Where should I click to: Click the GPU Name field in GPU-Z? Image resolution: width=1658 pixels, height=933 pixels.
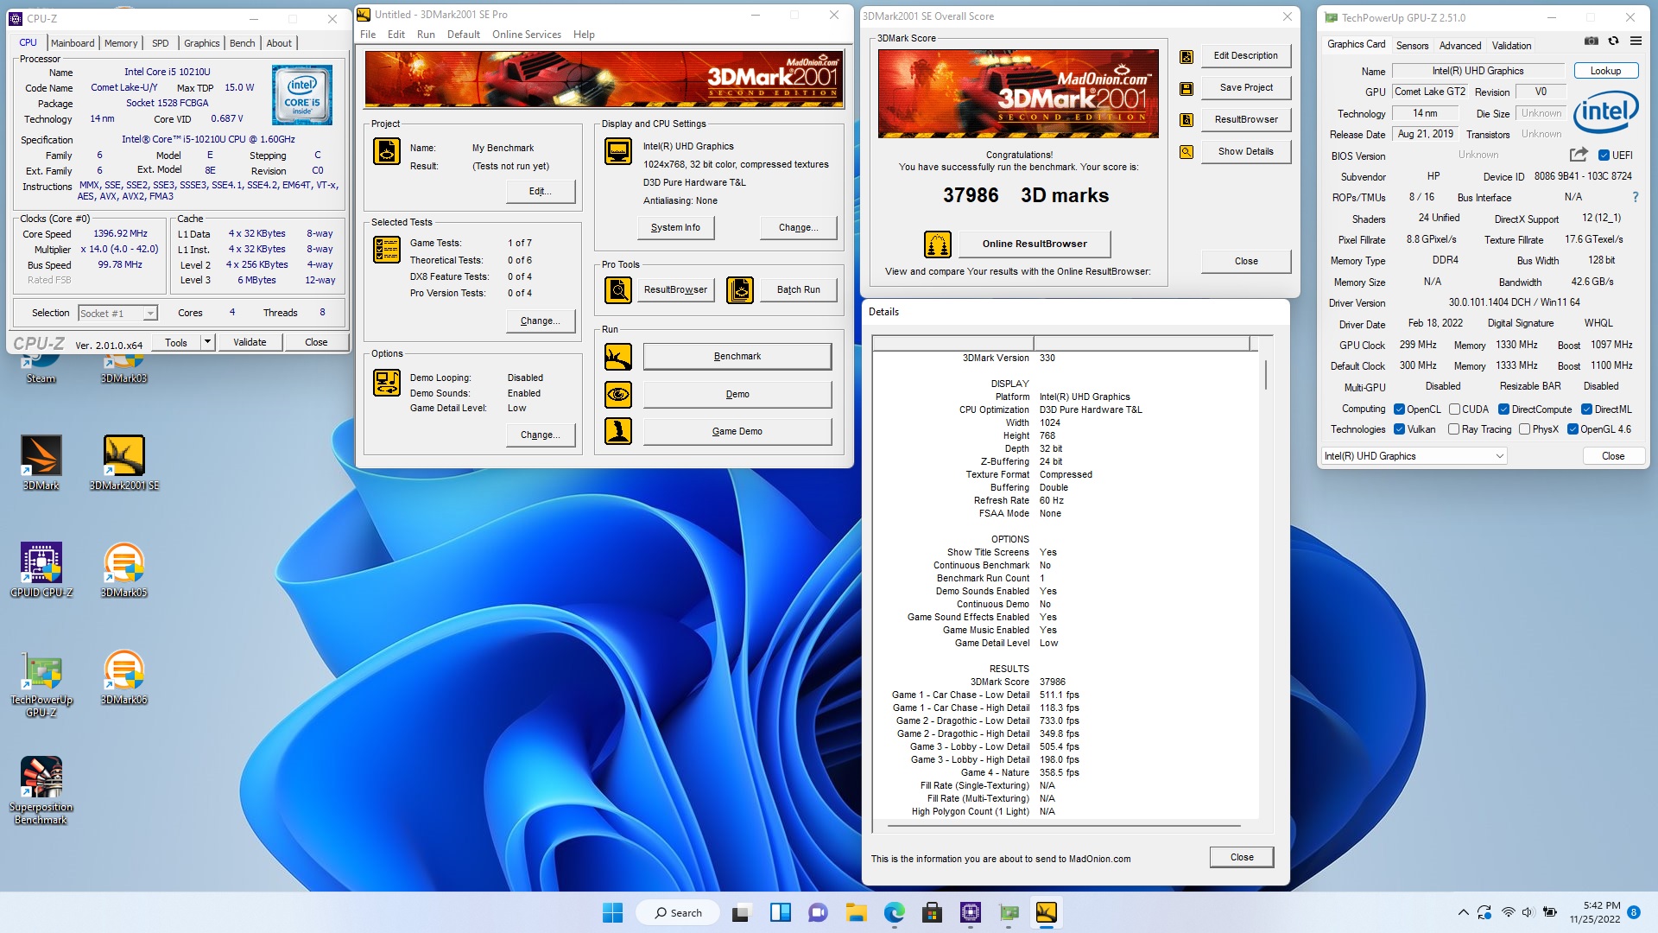pyautogui.click(x=1478, y=71)
